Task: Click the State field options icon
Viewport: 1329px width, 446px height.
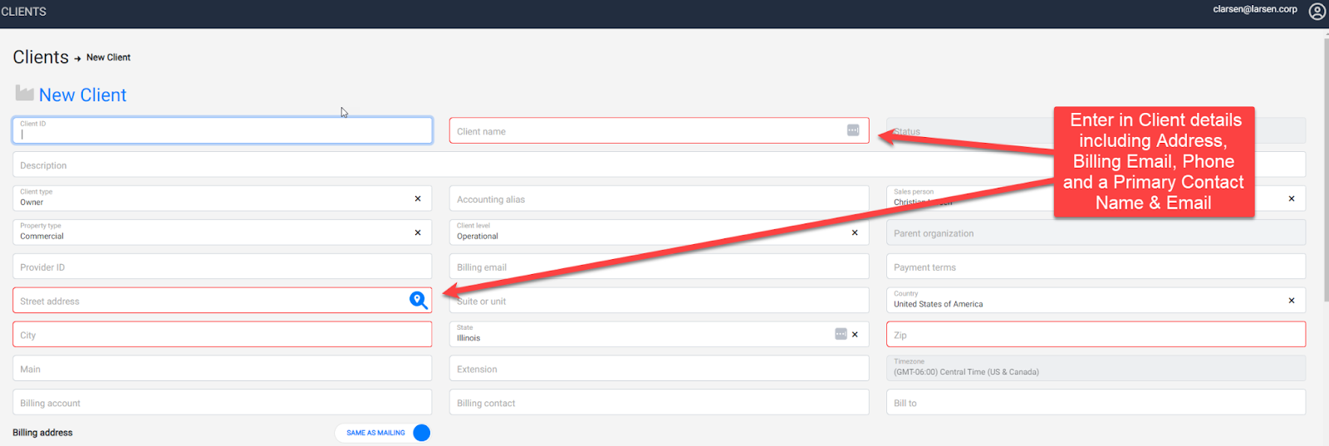Action: (841, 334)
